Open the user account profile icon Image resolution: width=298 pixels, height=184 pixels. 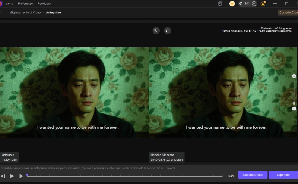tap(263, 4)
